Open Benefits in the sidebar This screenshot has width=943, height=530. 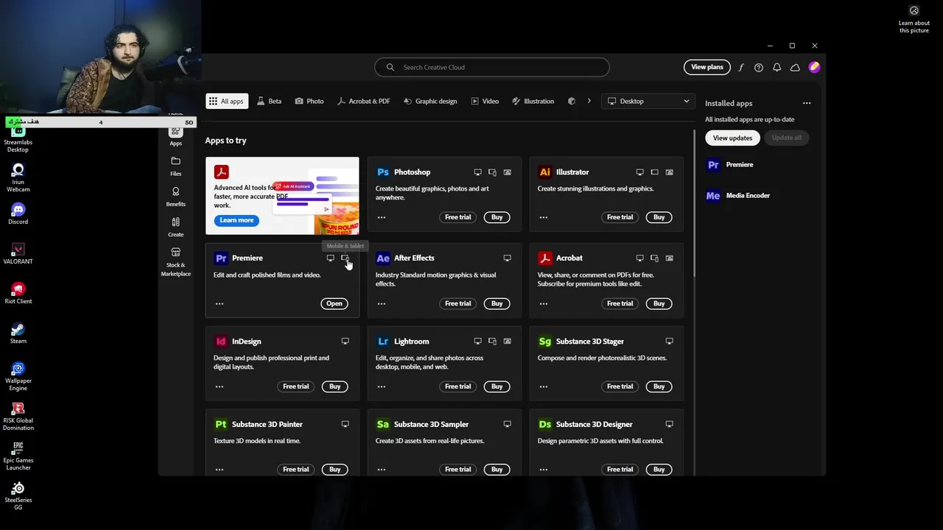(175, 197)
